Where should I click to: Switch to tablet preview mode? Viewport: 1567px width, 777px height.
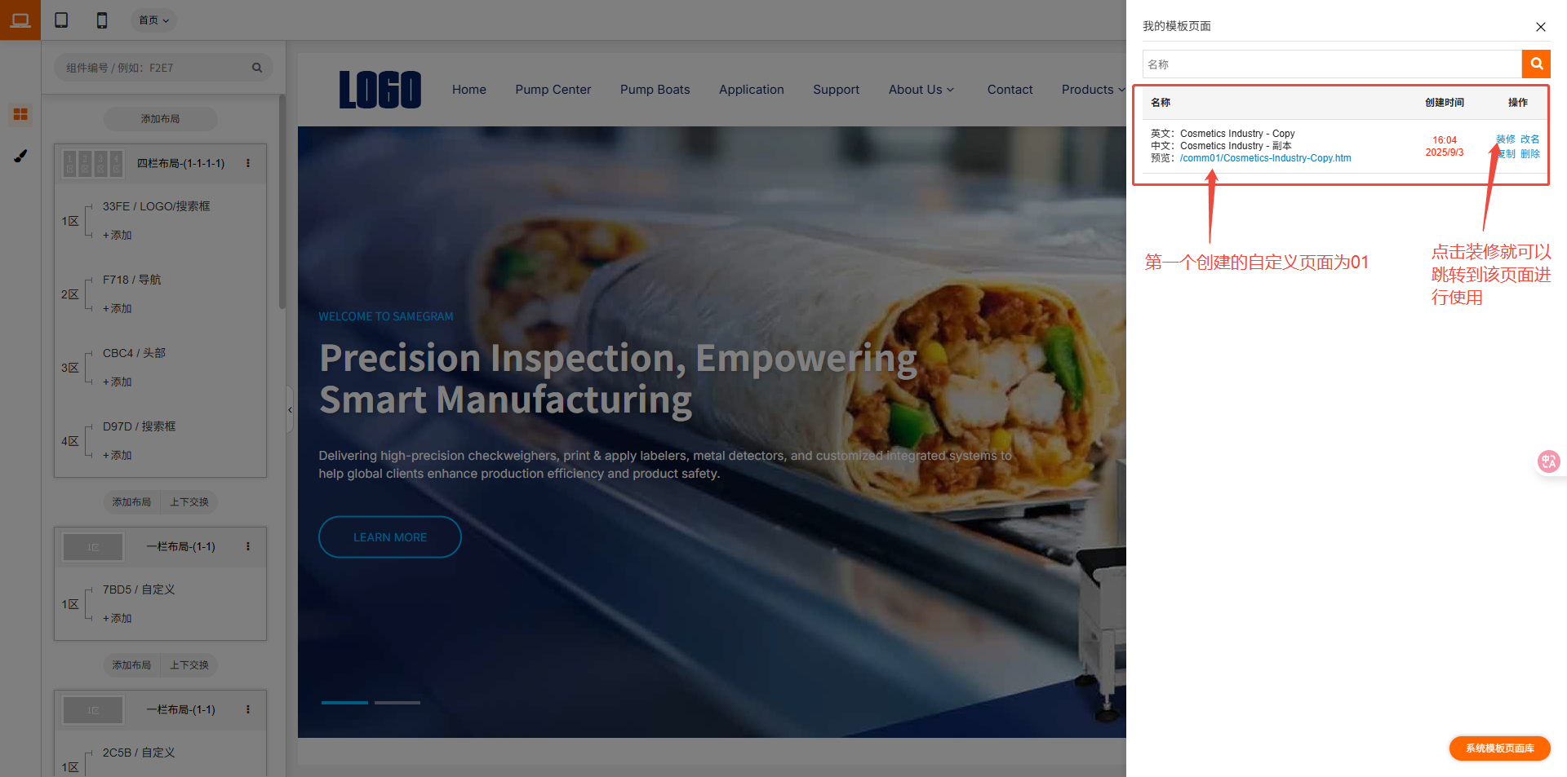click(x=61, y=20)
